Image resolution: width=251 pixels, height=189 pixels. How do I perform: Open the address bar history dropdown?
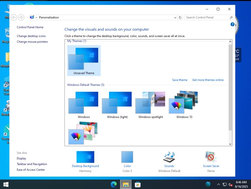point(175,18)
